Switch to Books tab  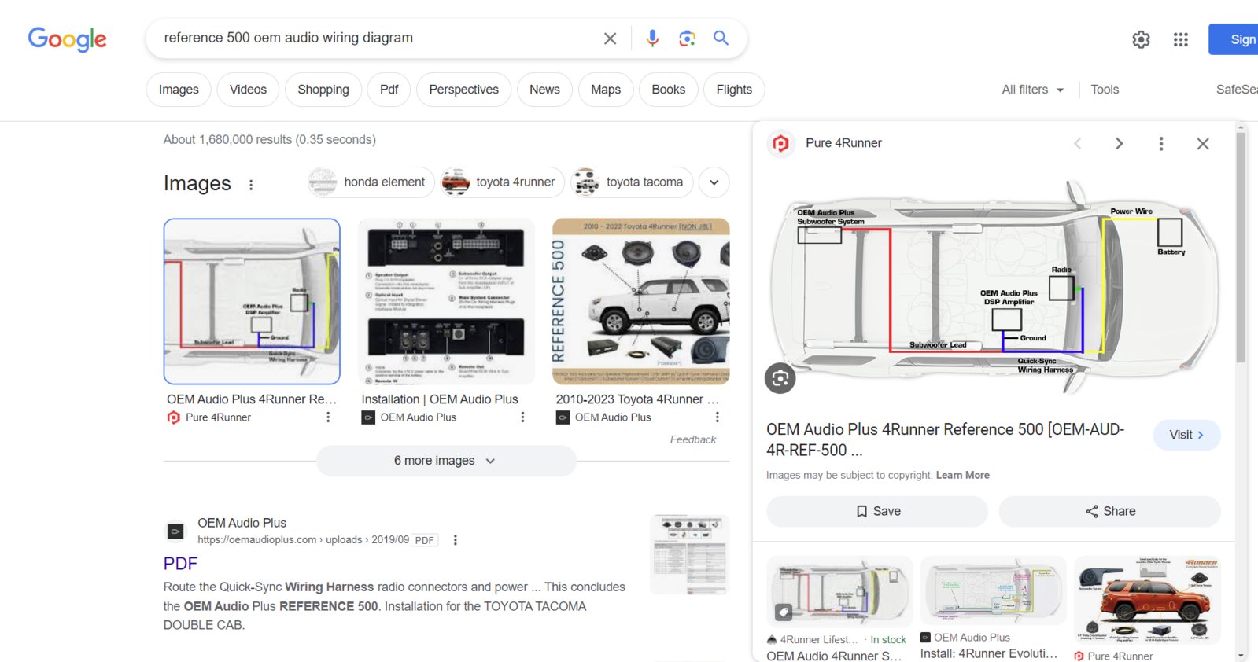click(668, 90)
